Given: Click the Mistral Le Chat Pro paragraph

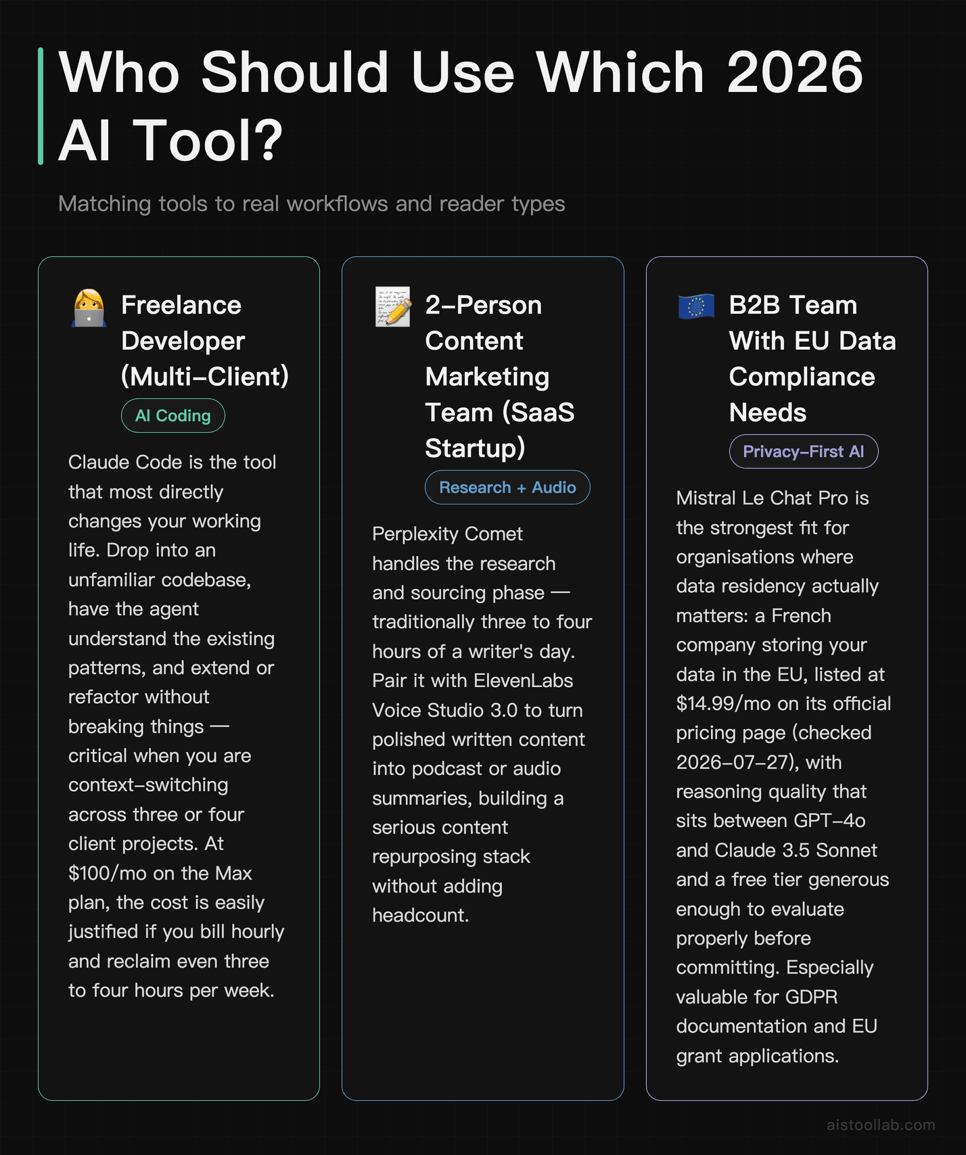Looking at the screenshot, I should (783, 777).
